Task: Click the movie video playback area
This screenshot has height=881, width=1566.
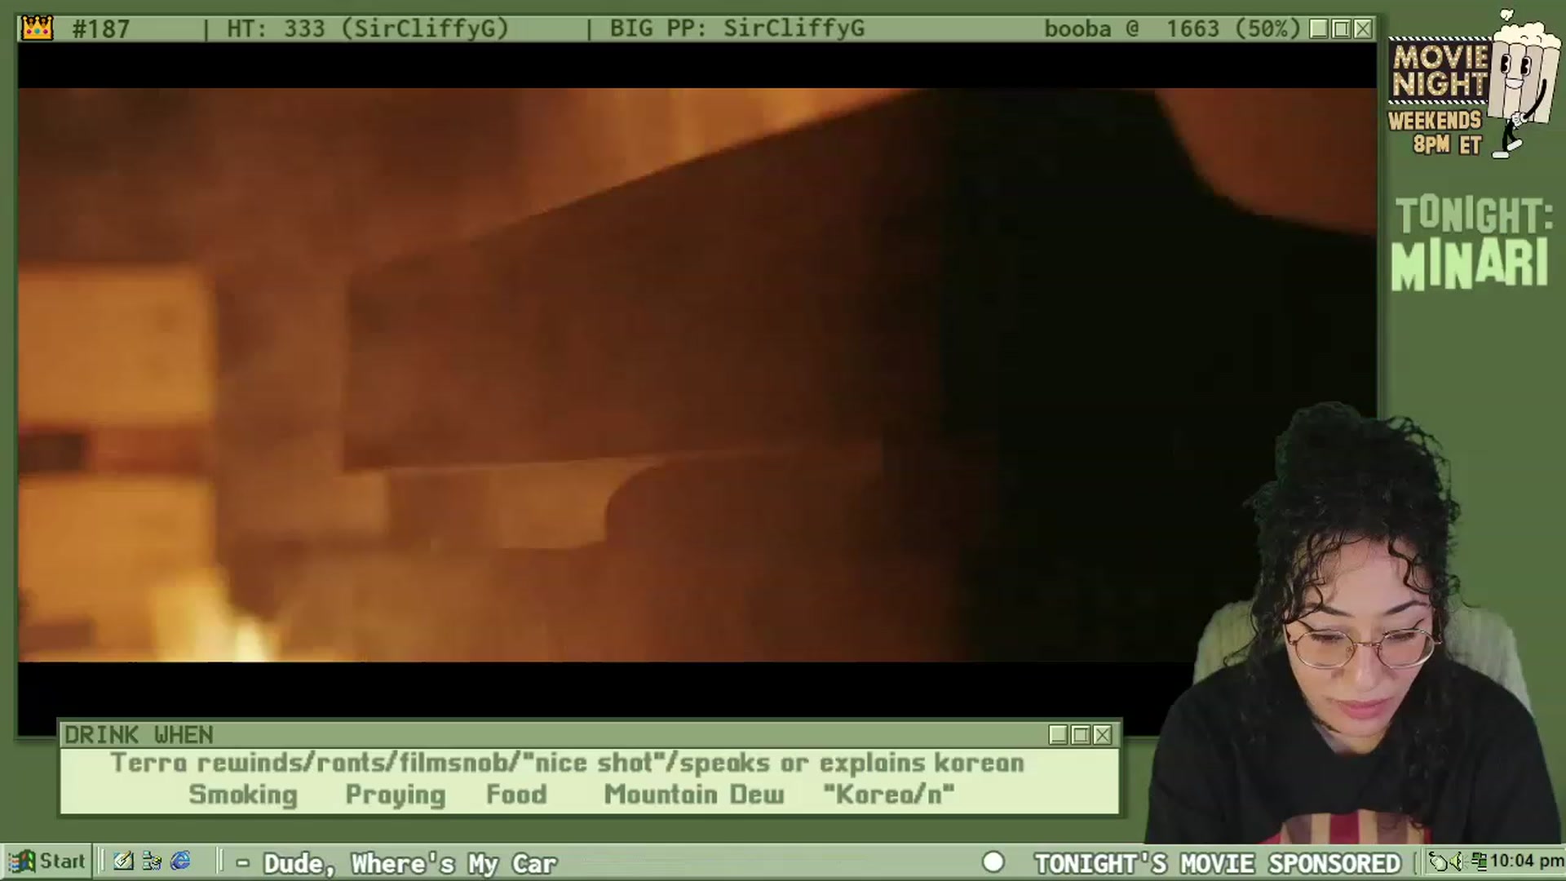Action: coord(697,375)
